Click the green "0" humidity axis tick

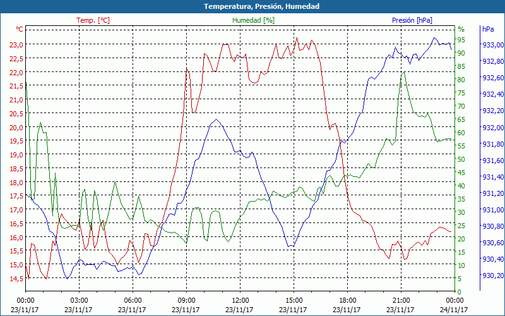[x=460, y=292]
